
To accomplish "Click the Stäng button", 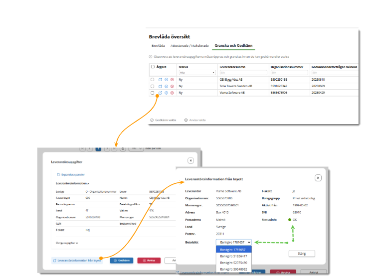I will coord(302,254).
